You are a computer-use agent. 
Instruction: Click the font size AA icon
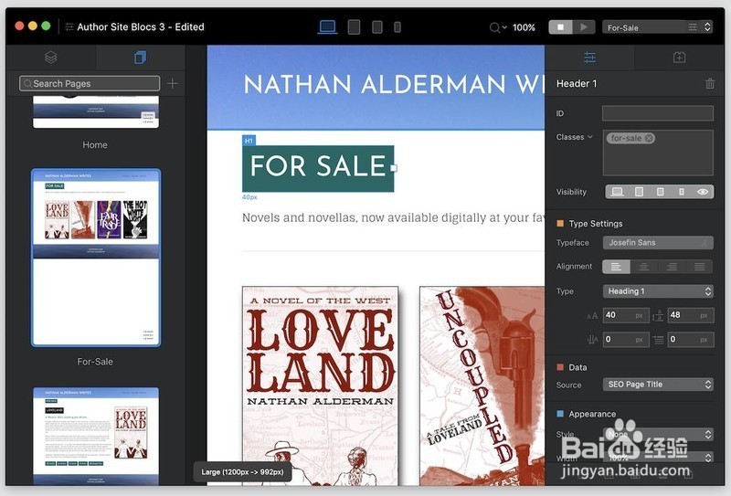[592, 316]
